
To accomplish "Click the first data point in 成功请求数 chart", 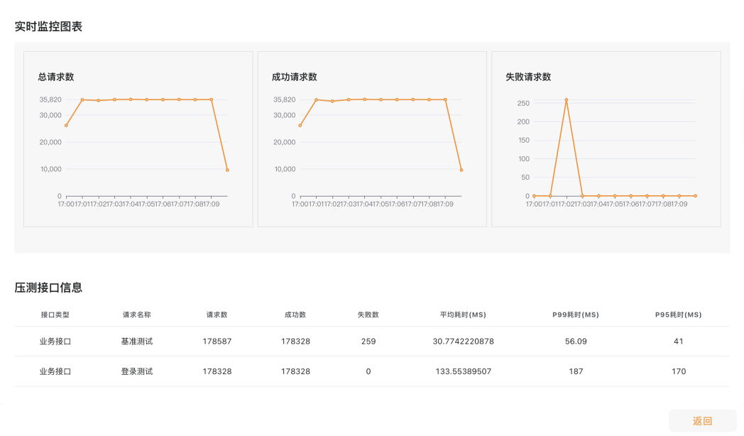I will point(300,126).
